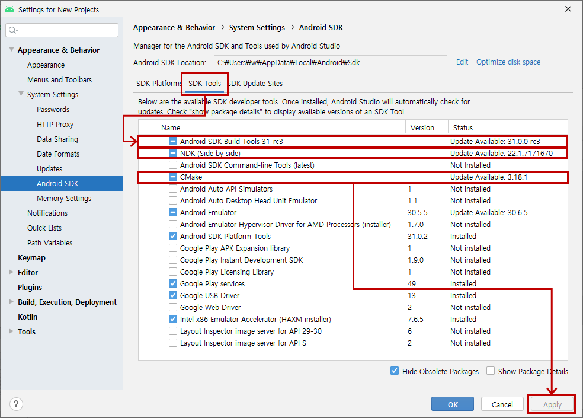Expand the Tools section arrow

(11, 331)
